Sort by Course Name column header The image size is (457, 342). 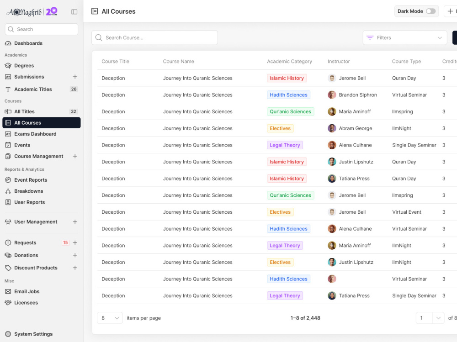(x=178, y=62)
